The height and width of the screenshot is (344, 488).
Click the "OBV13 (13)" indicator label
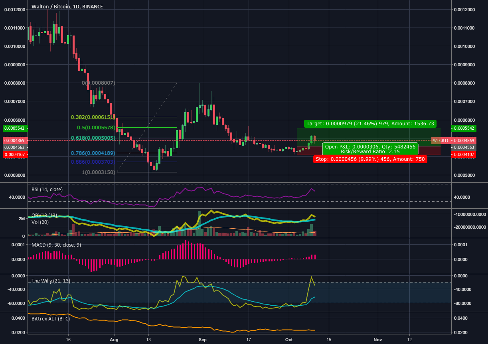pyautogui.click(x=44, y=215)
